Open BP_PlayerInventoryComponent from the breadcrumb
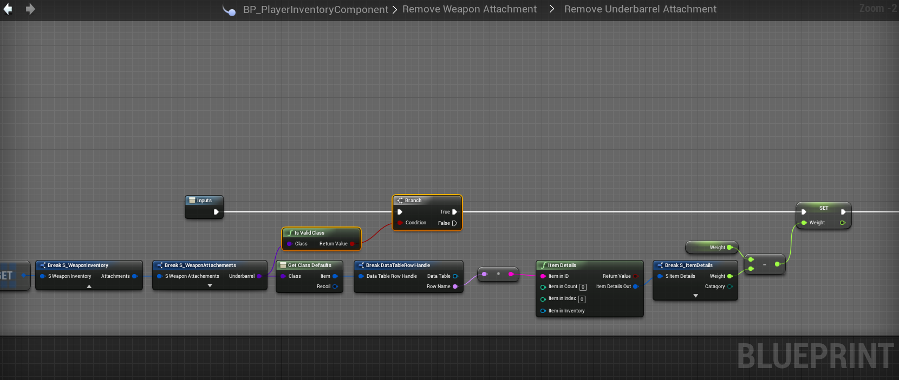The width and height of the screenshot is (899, 380). point(315,10)
